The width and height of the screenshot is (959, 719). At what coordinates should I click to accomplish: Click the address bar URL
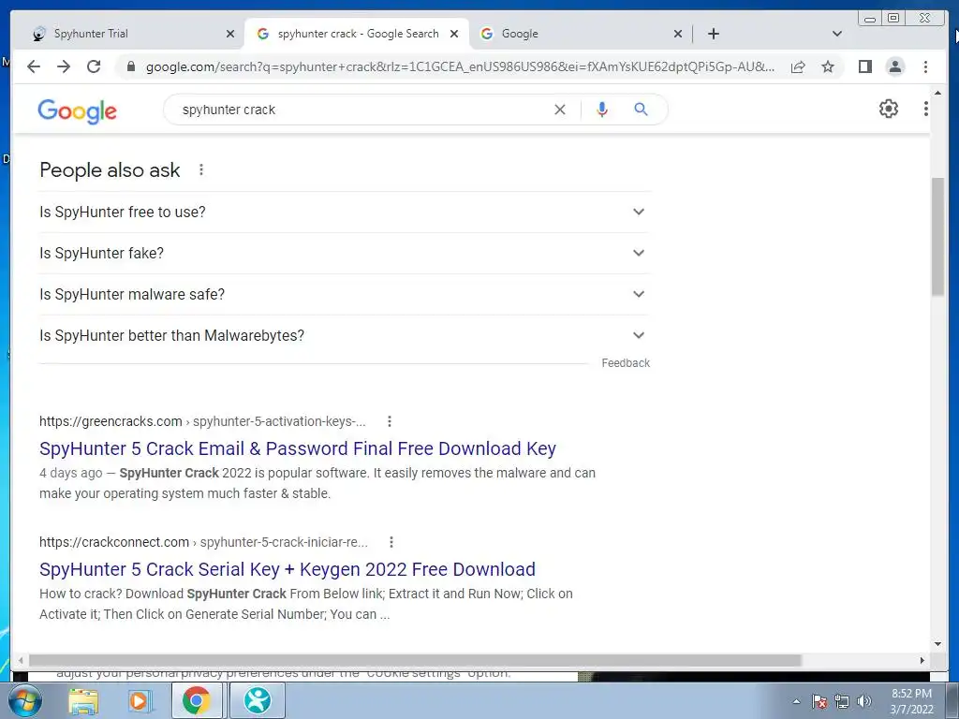[460, 66]
